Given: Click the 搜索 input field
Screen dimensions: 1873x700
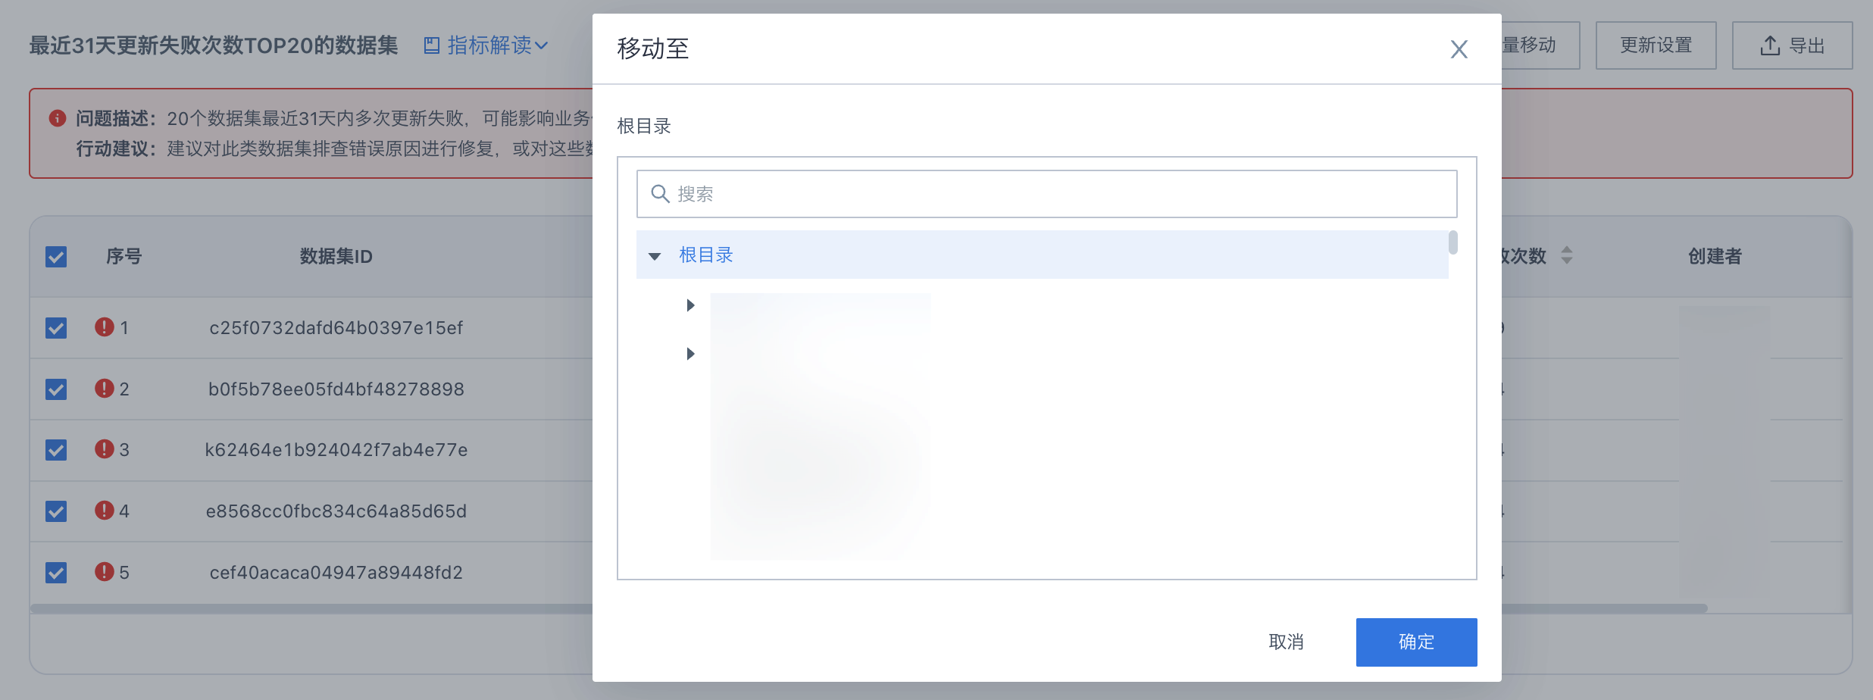Looking at the screenshot, I should [x=1046, y=194].
